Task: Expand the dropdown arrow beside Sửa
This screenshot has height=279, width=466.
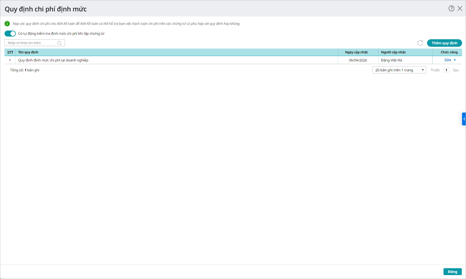Action: (455, 60)
